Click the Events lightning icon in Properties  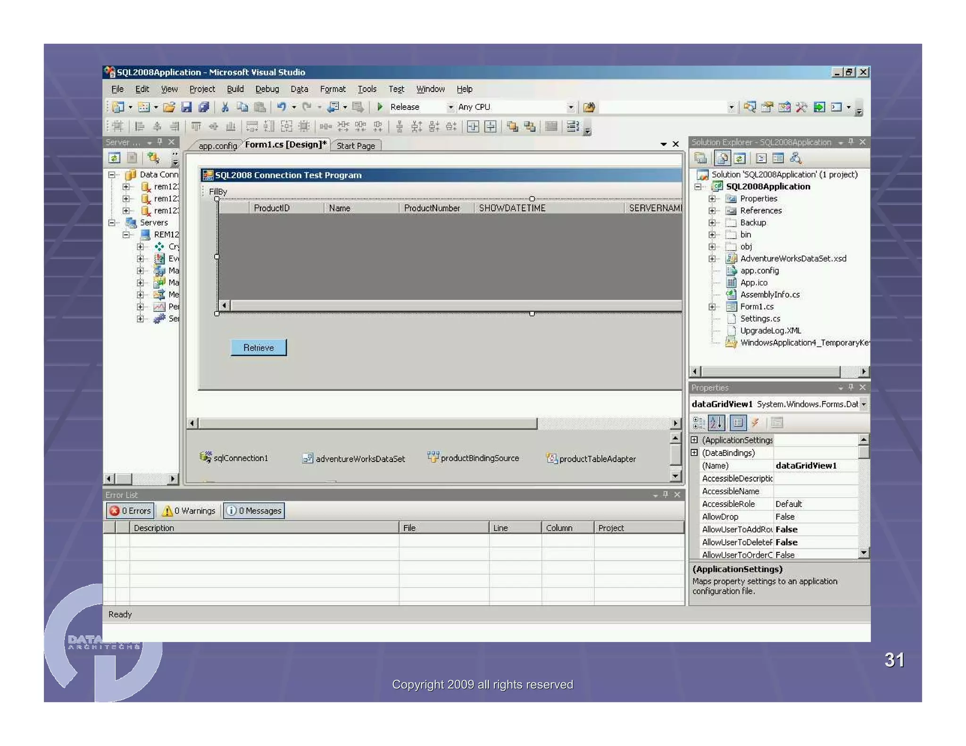pyautogui.click(x=755, y=423)
